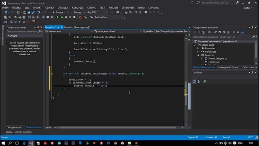
Task: Click the editor horizontal scrollbar
Action: pyautogui.click(x=118, y=127)
